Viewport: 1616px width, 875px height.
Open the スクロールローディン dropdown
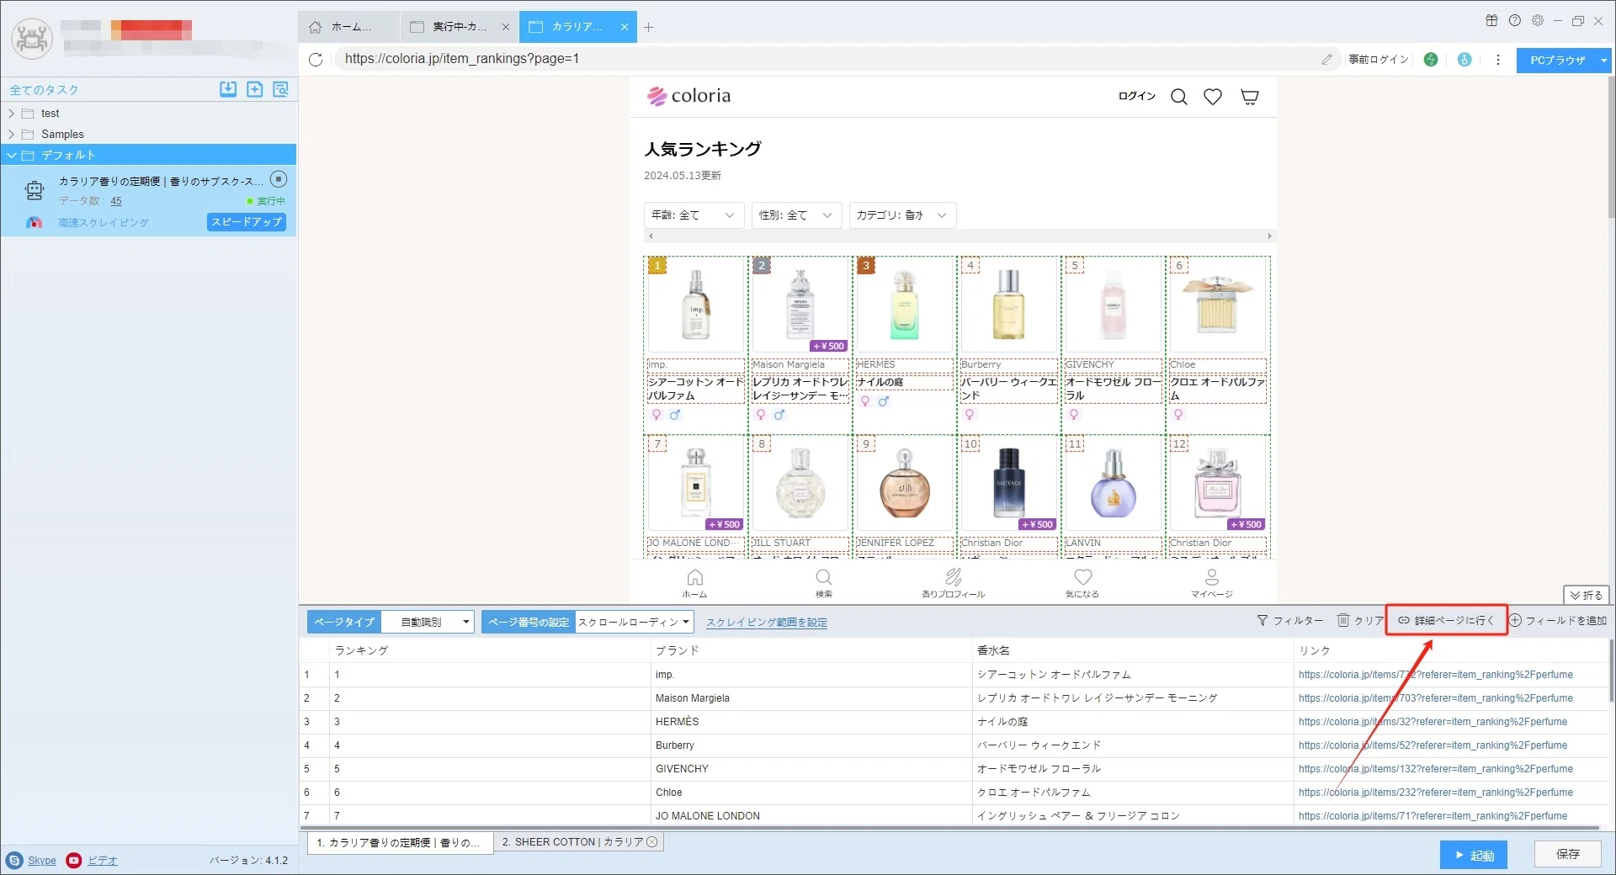click(634, 622)
